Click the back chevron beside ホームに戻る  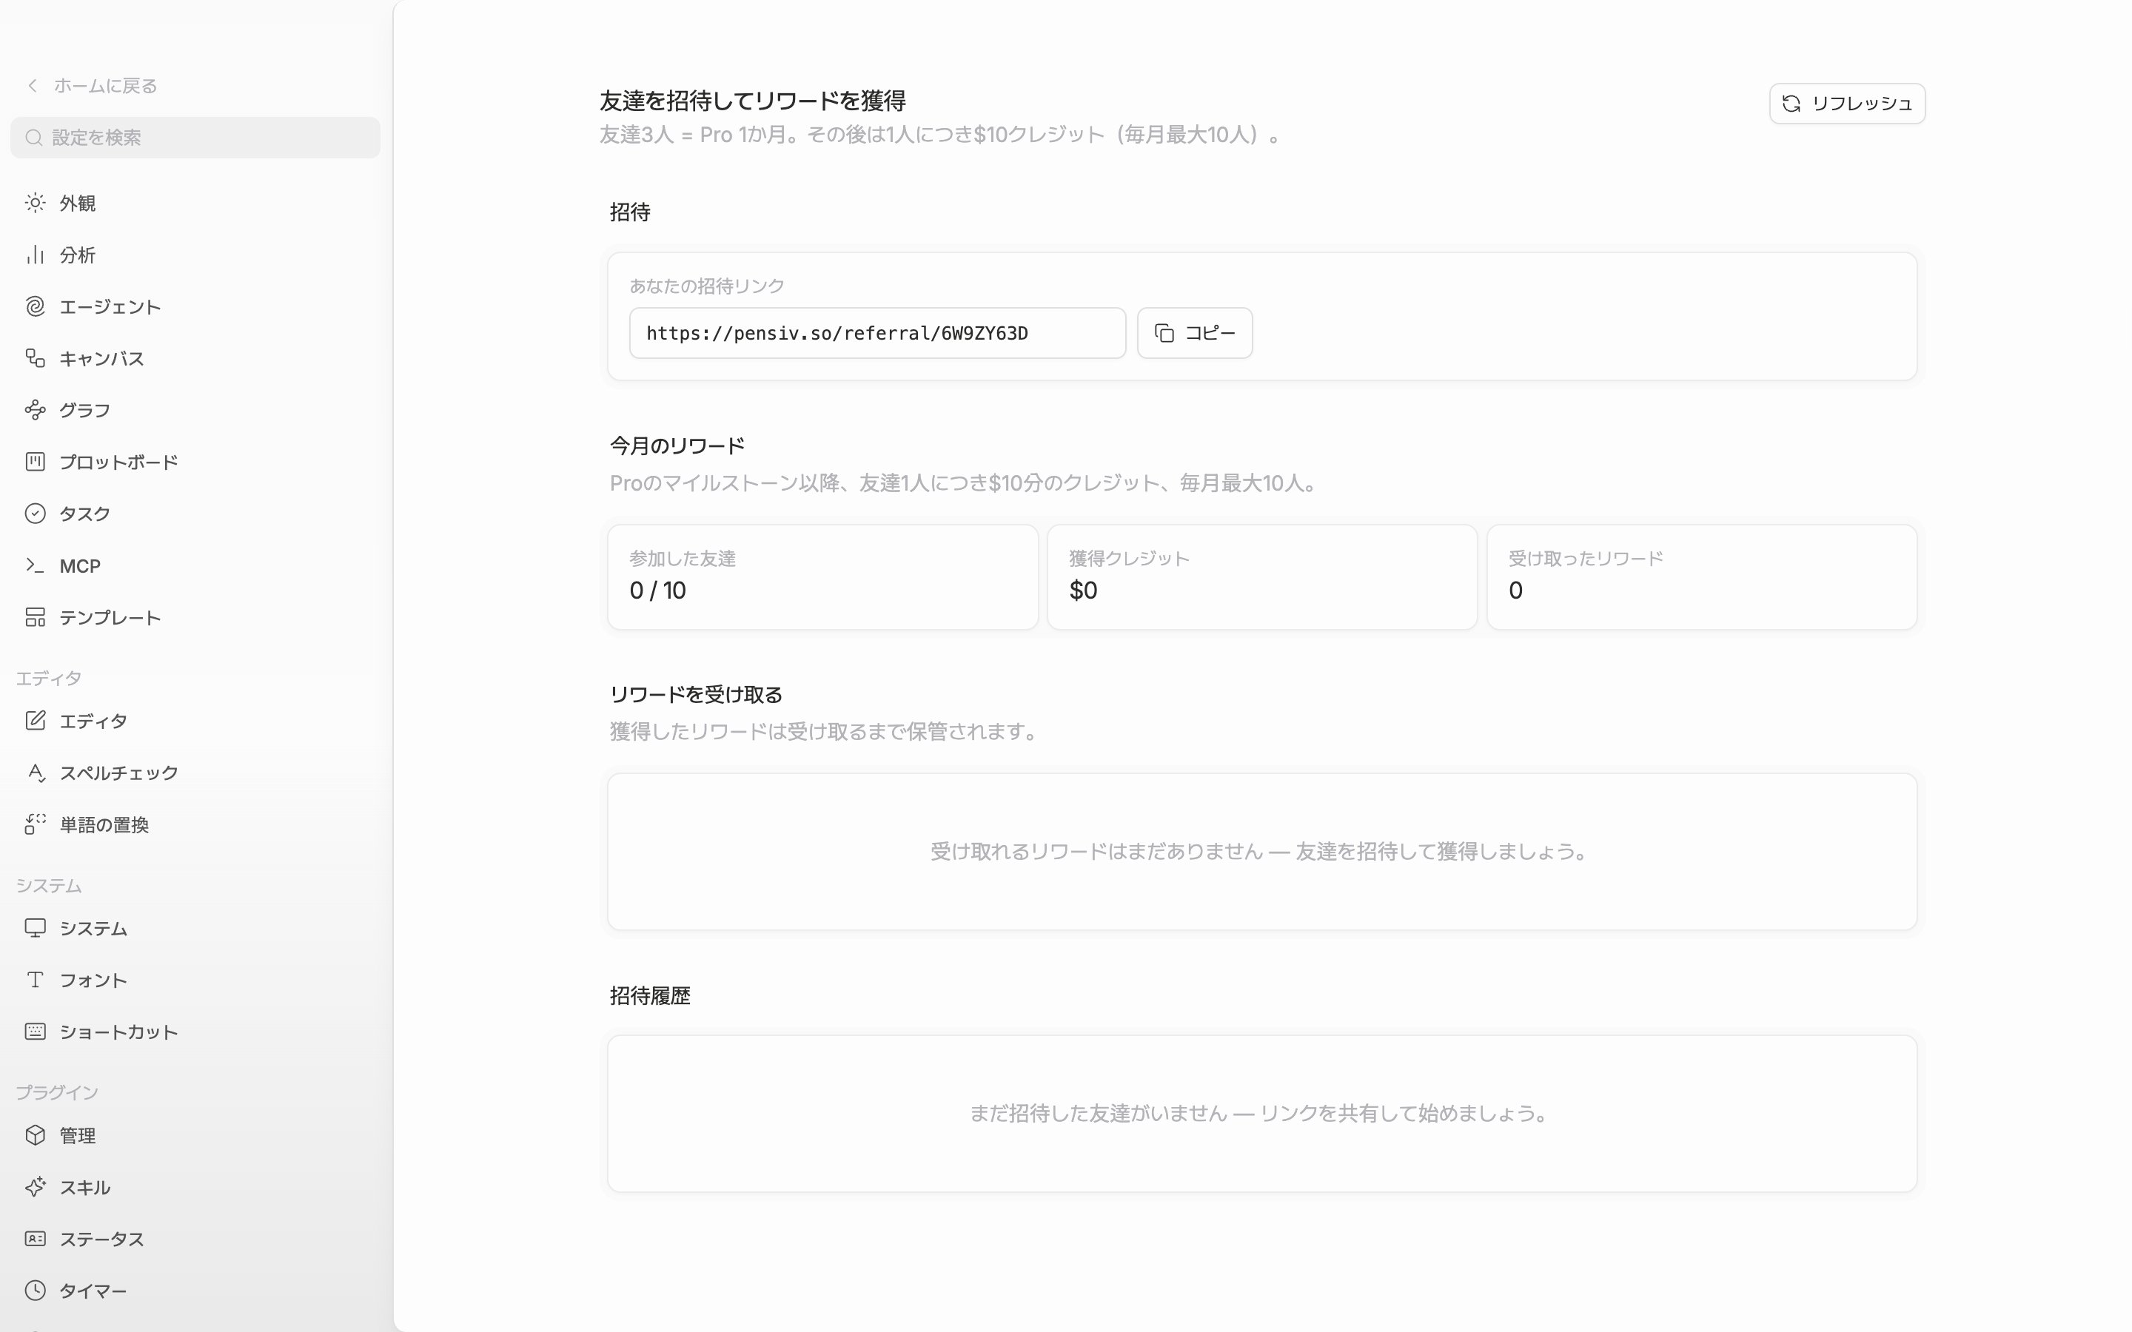(33, 85)
